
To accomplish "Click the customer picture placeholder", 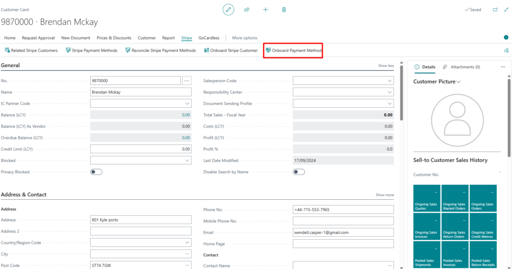I will tap(457, 120).
